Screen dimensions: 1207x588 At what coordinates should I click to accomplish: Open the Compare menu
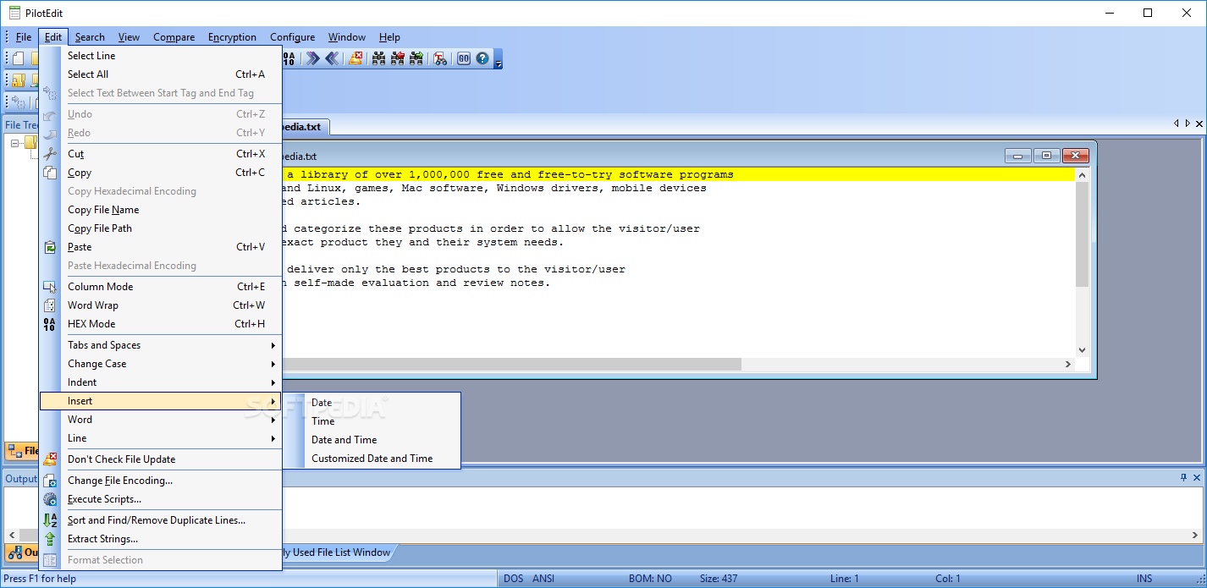point(174,37)
